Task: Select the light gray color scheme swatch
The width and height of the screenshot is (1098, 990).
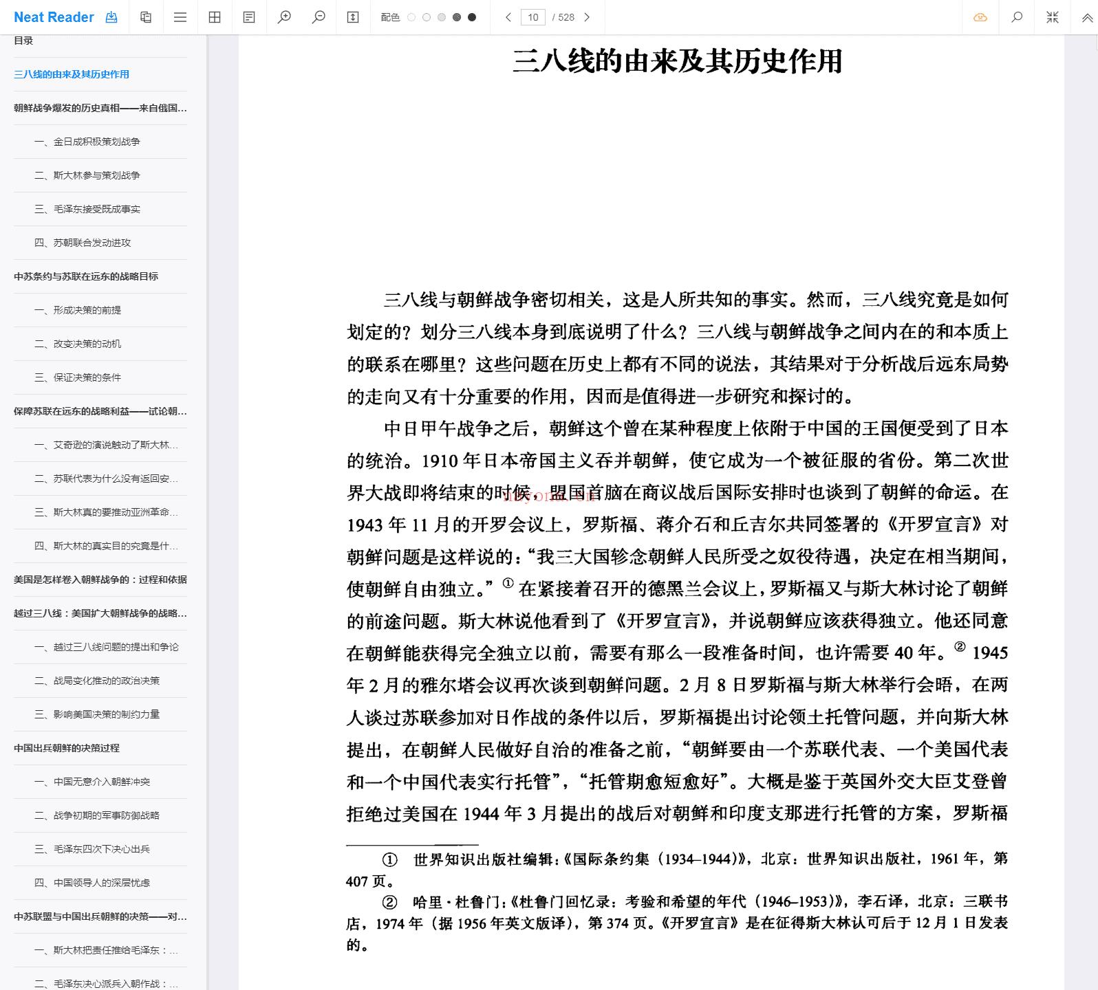Action: 442,17
